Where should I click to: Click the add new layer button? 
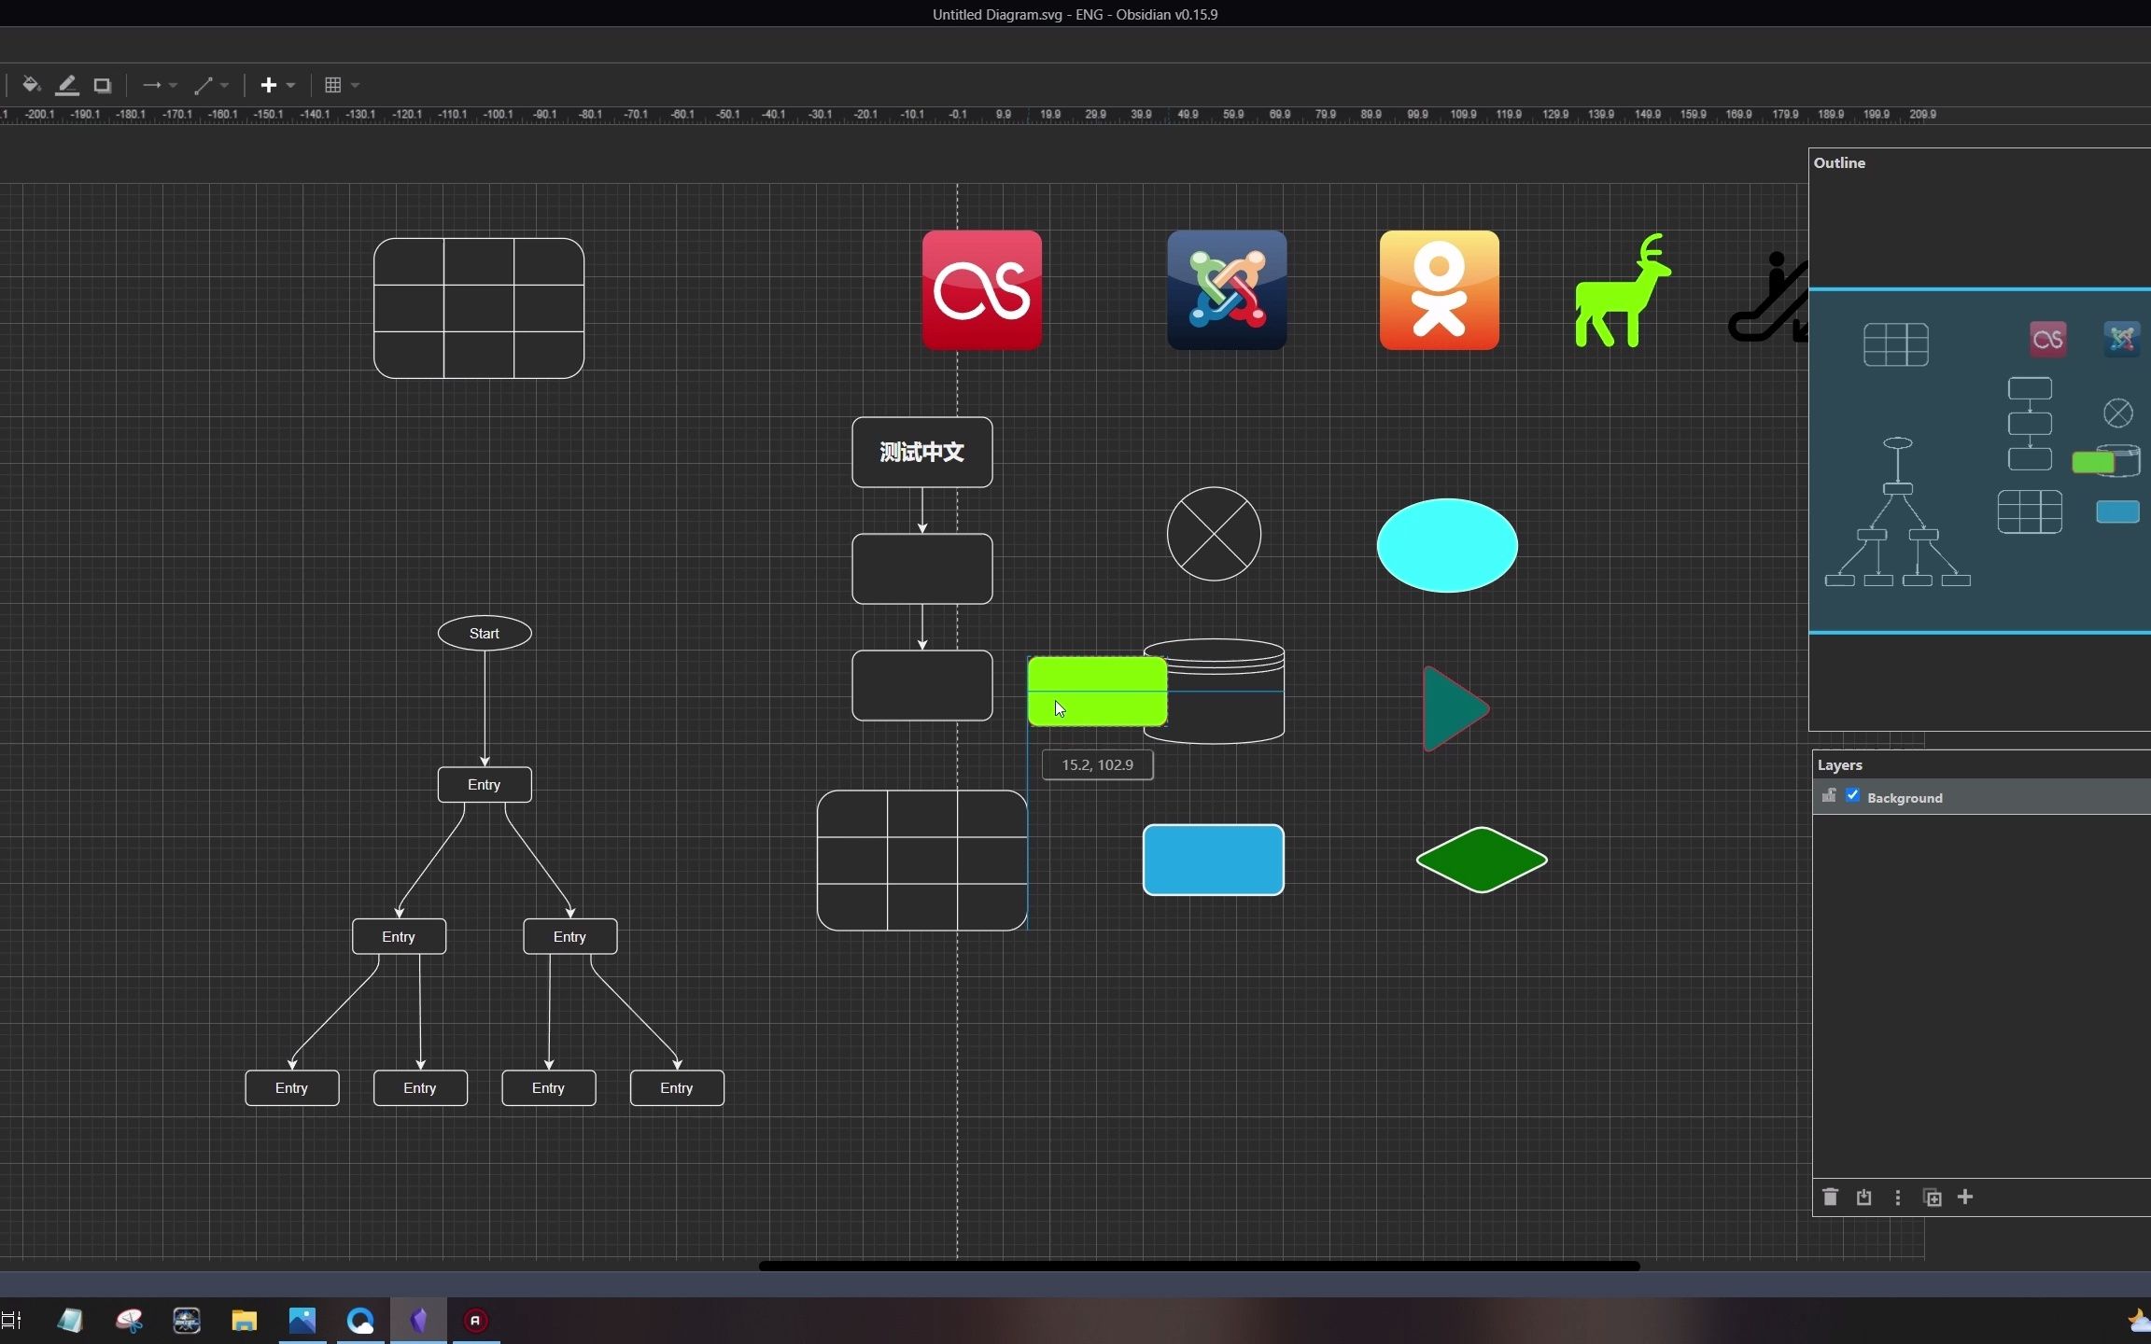click(1965, 1197)
